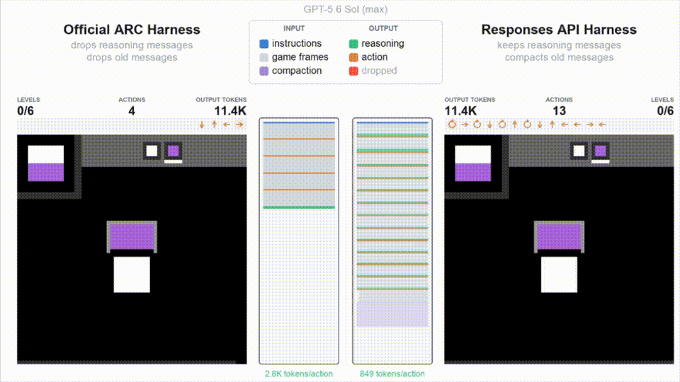
Task: Click the green reasoning bar ending the left context column
Action: (299, 207)
